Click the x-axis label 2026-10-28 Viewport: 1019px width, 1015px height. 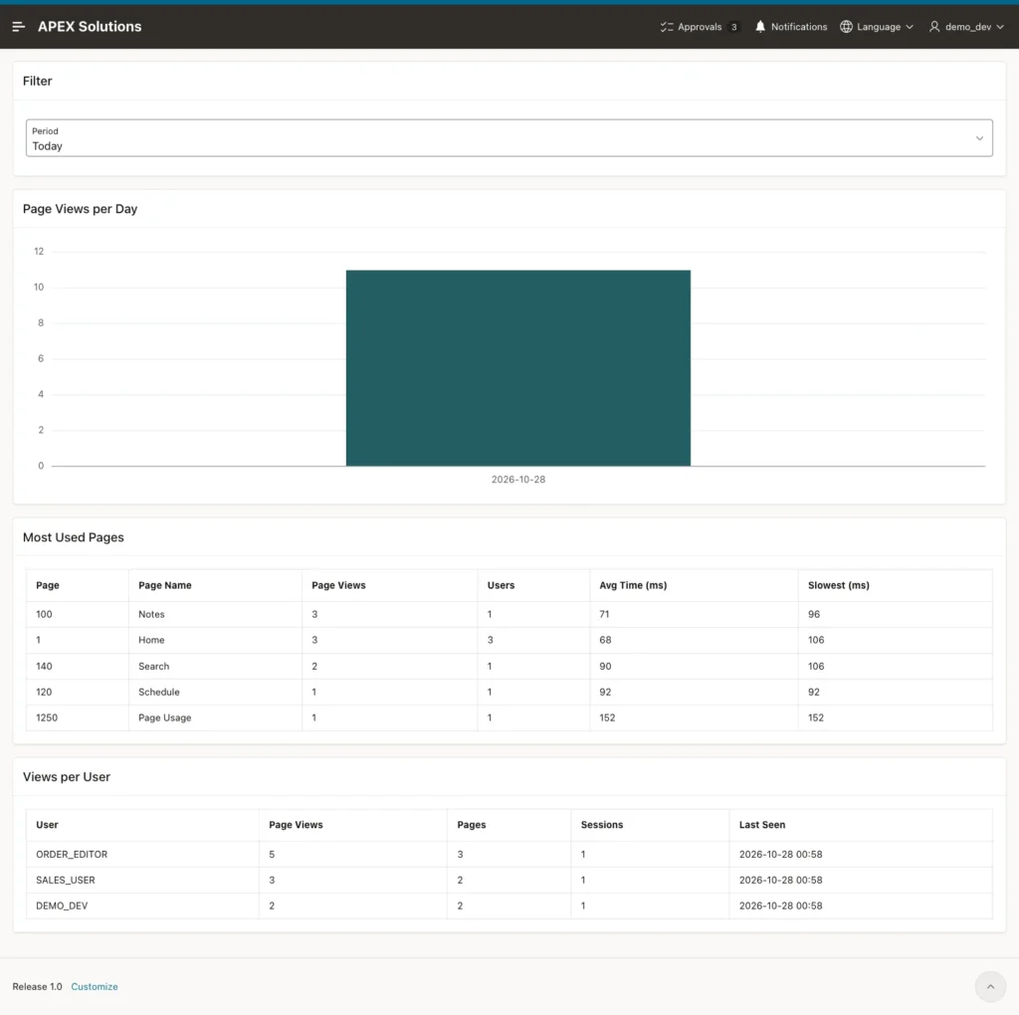click(x=517, y=480)
